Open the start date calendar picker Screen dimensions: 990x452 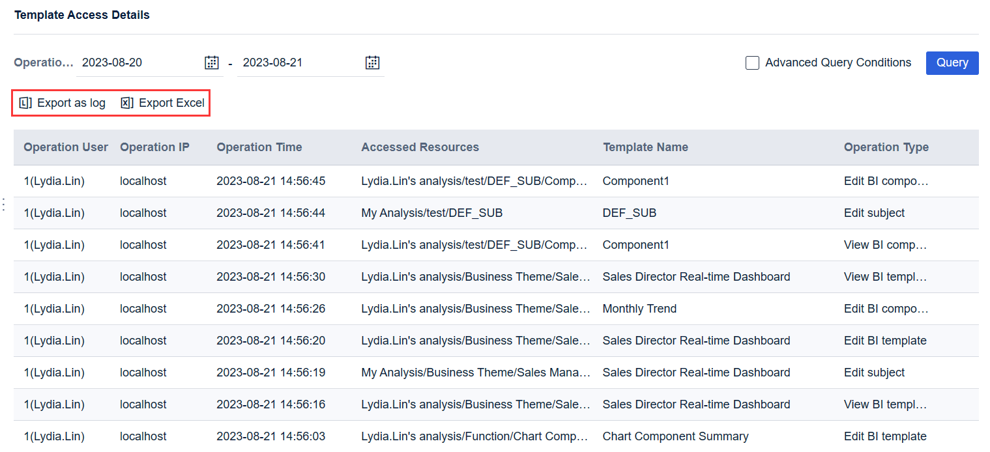[211, 62]
